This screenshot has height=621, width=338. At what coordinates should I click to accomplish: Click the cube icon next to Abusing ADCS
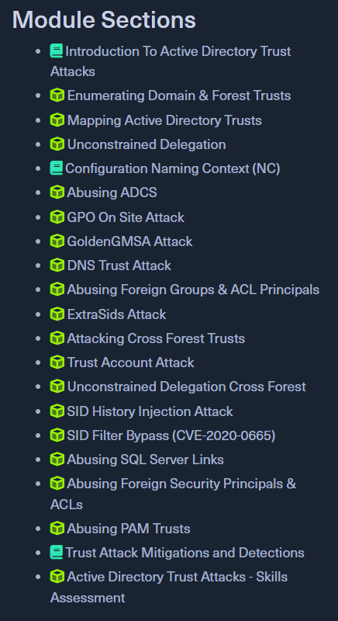coord(57,193)
